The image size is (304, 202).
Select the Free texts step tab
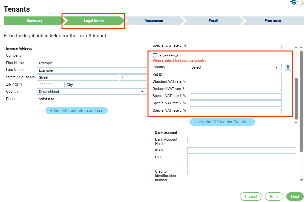coord(272,21)
